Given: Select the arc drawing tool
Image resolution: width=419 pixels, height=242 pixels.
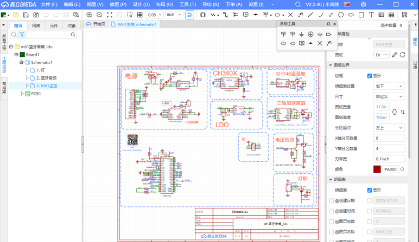Looking at the screenshot, I should pyautogui.click(x=321, y=15).
